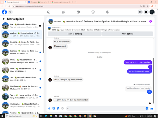Screen dimensions: 158x118
Task: Open Chrome three-dot menu
Action: (156, 6)
